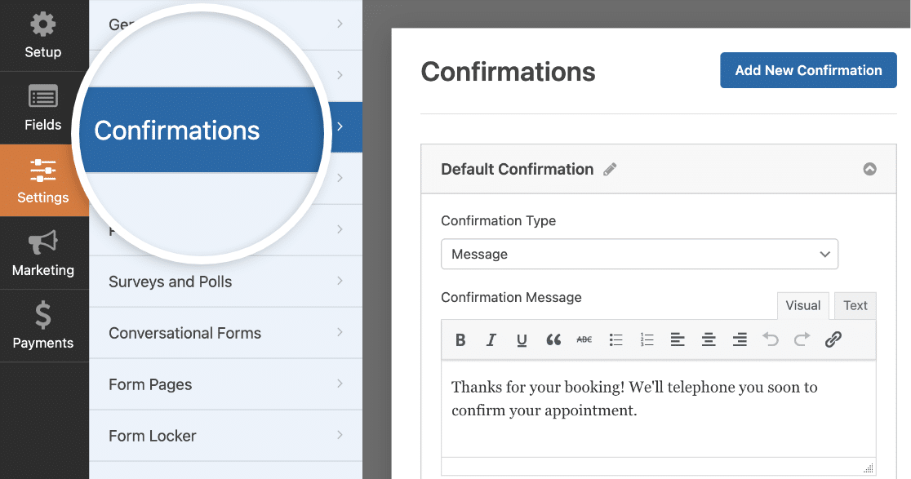Edit the Default Confirmation name with the pencil

(x=610, y=170)
